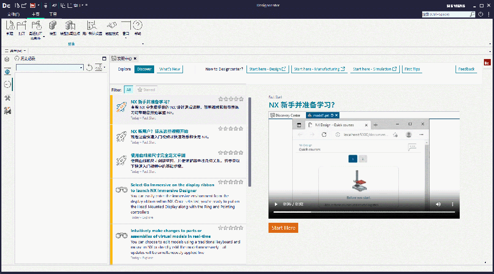Open the roles sidebar icon below the wrench

point(8,111)
